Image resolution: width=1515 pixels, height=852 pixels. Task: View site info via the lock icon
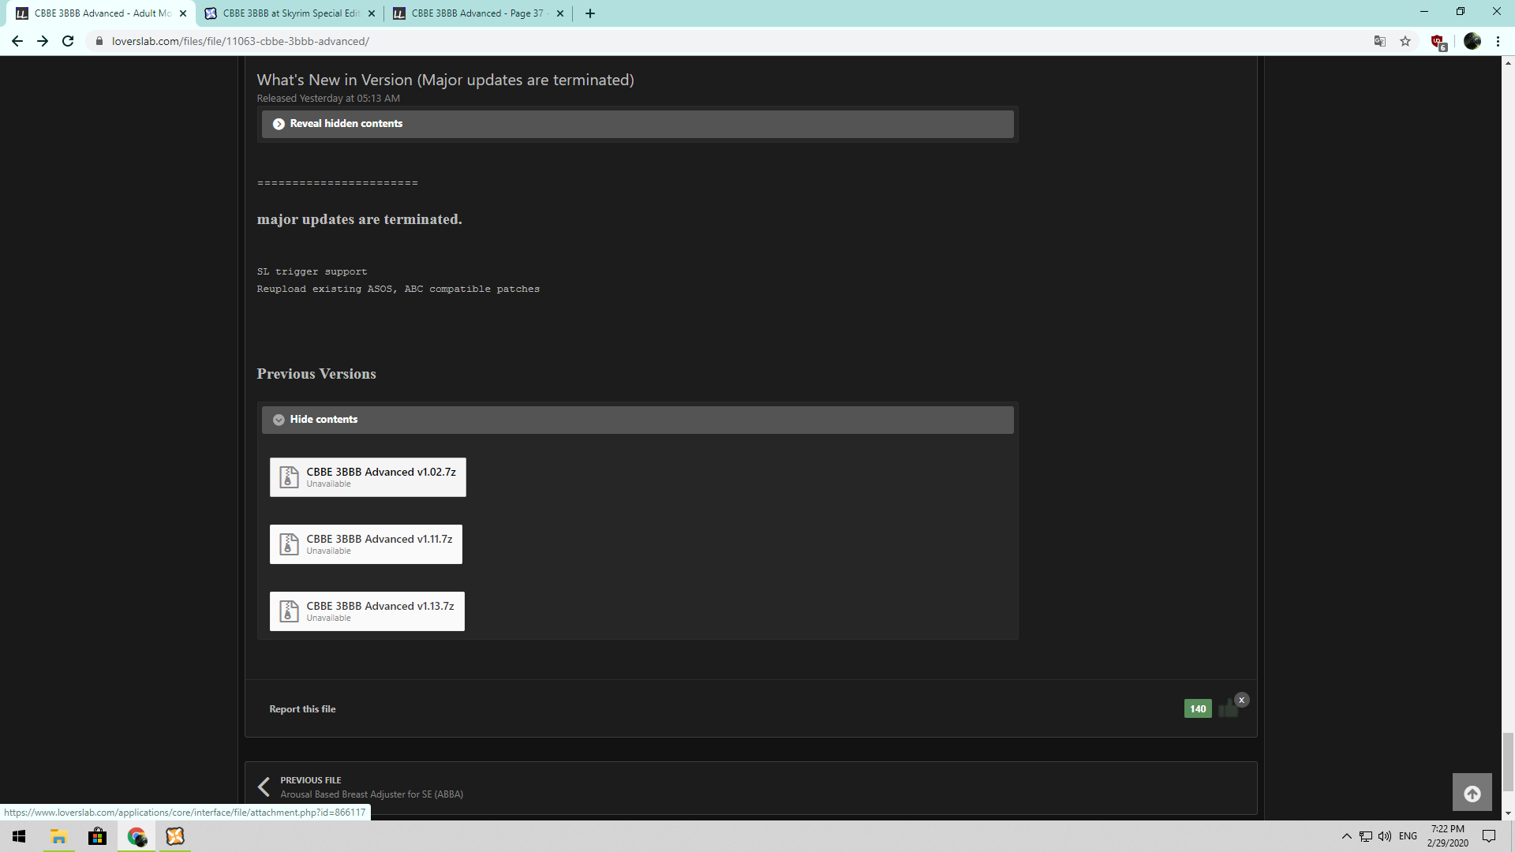pyautogui.click(x=99, y=41)
